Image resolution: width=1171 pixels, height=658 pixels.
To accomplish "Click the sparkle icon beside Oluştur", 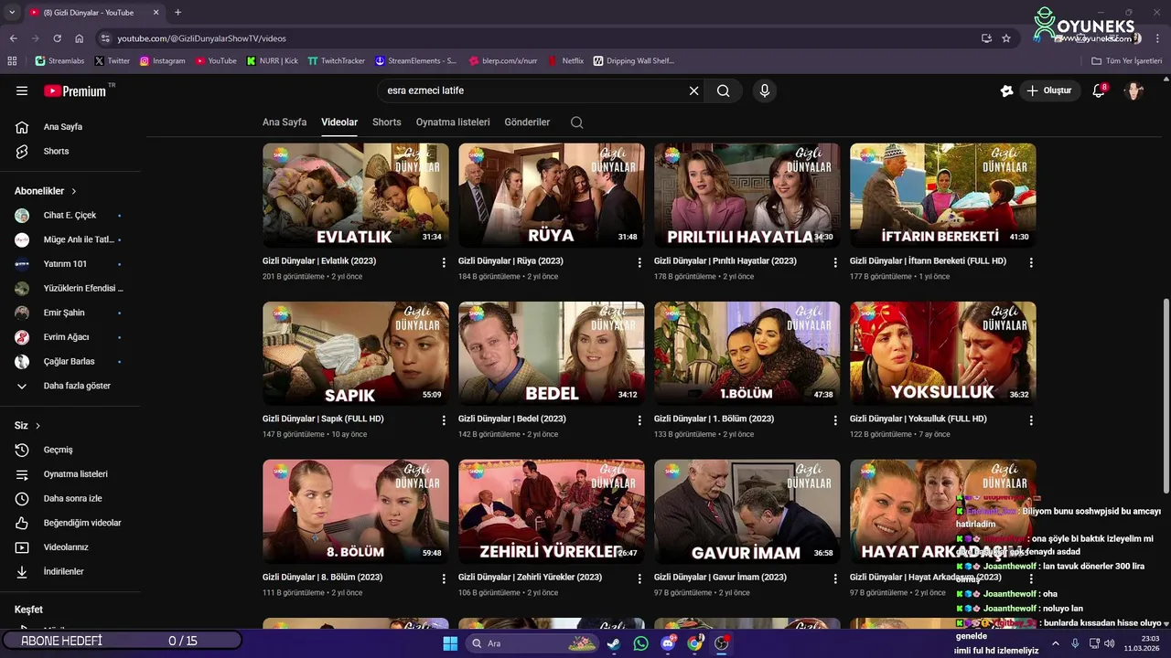I will click(1006, 90).
